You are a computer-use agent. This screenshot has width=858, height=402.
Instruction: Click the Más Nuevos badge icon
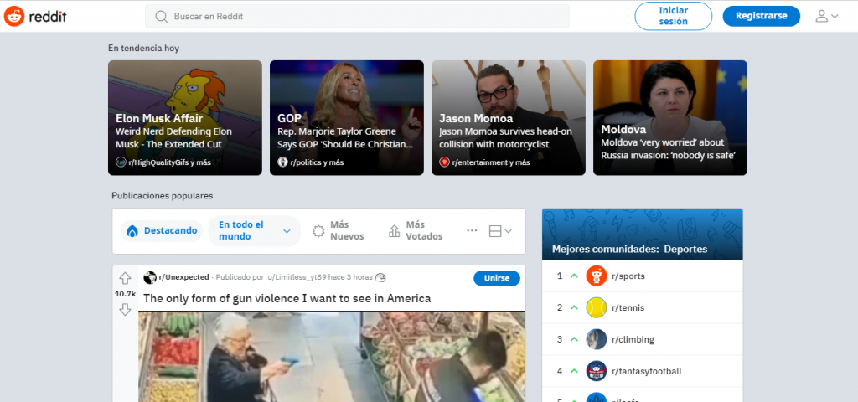click(318, 231)
